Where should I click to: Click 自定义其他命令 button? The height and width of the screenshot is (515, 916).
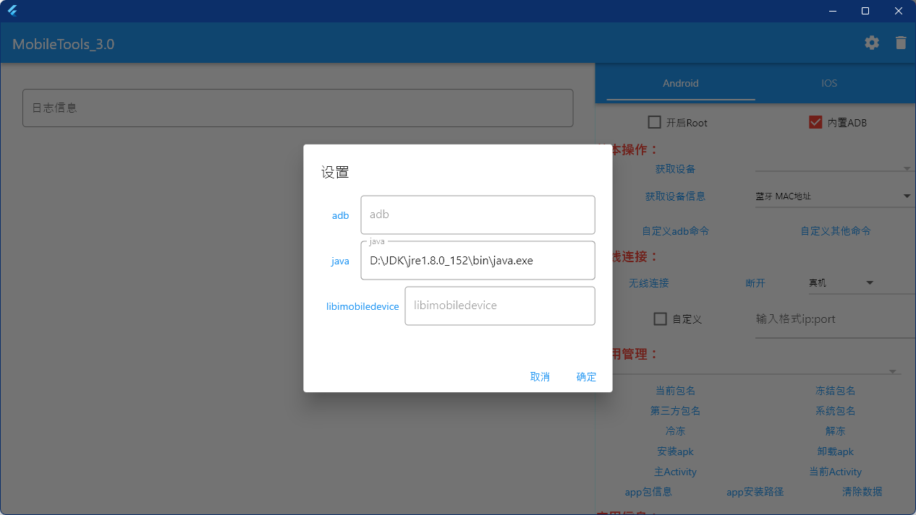836,231
